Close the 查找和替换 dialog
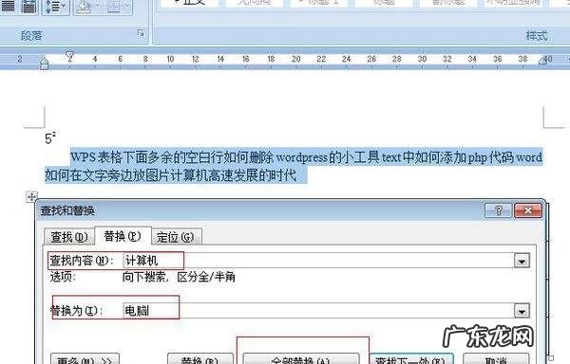 tap(528, 210)
